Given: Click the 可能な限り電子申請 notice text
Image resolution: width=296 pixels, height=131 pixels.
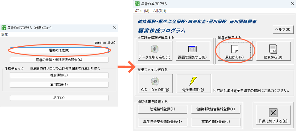Looking at the screenshot, I should coord(252,91).
